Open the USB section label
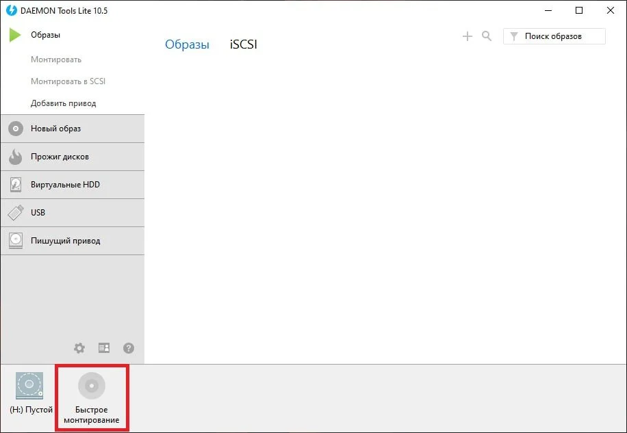 [38, 213]
